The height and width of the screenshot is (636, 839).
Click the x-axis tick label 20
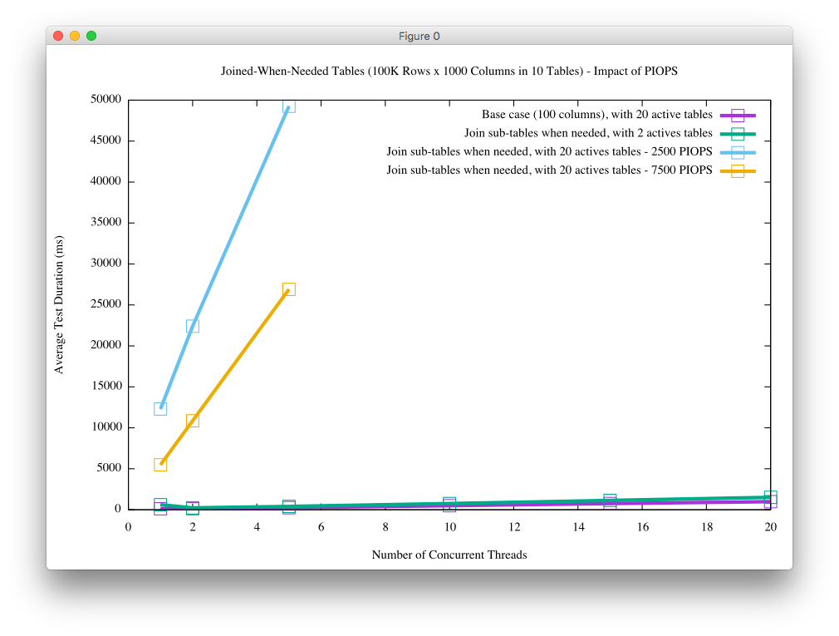771,527
